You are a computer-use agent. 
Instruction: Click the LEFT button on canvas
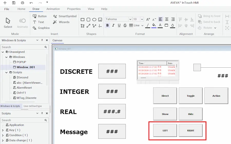tap(165, 130)
